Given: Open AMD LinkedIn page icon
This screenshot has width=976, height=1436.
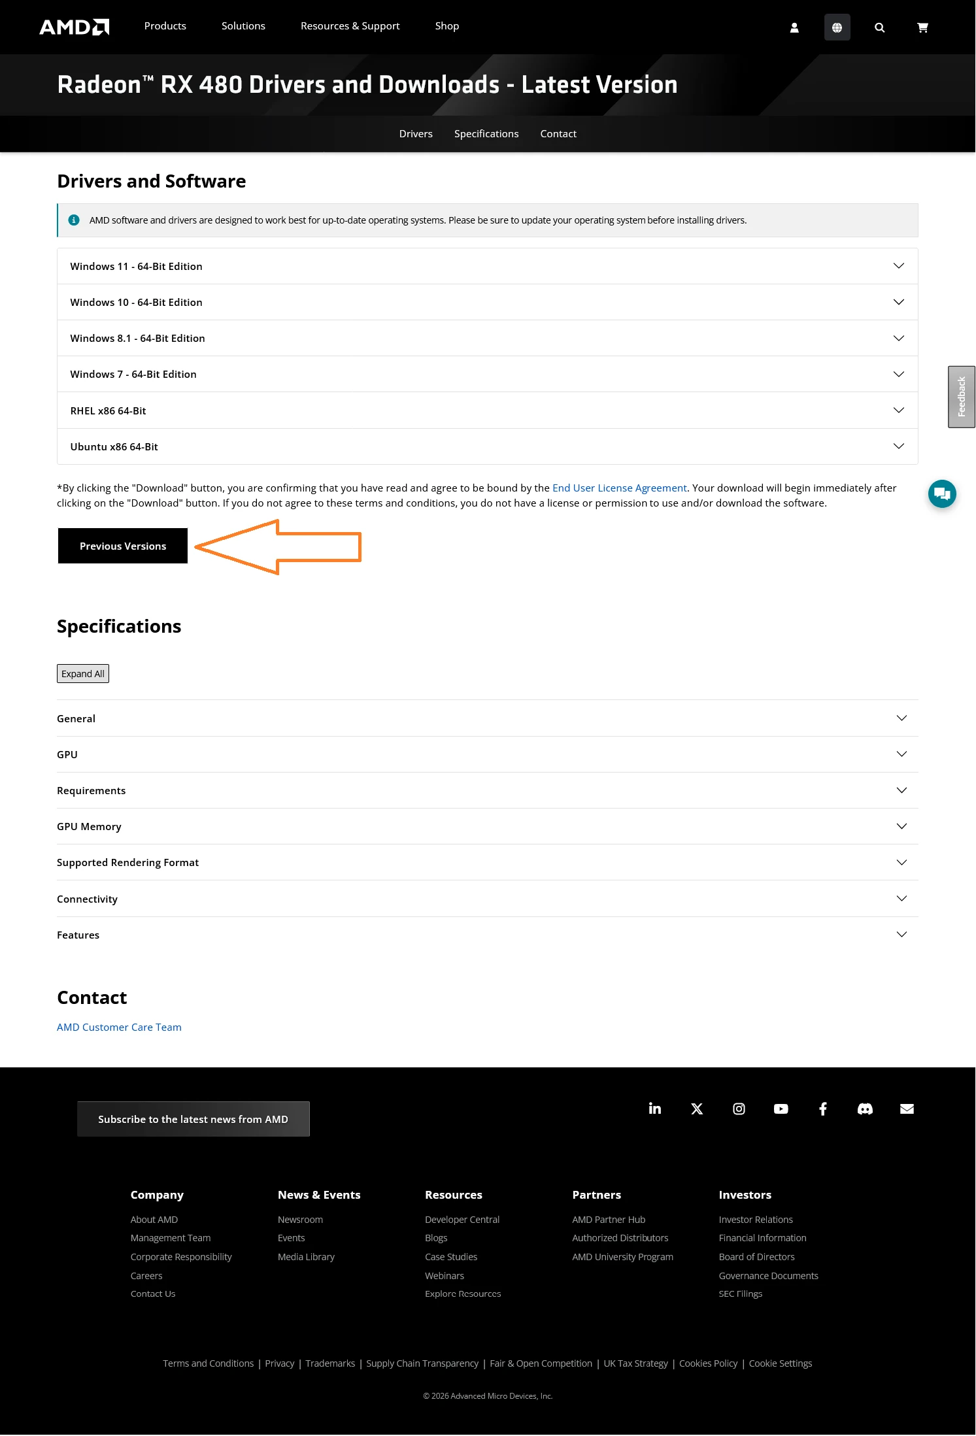Looking at the screenshot, I should point(655,1109).
